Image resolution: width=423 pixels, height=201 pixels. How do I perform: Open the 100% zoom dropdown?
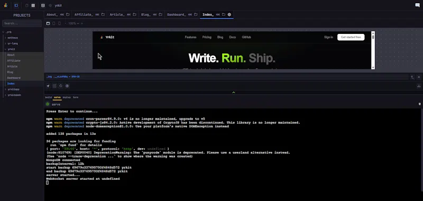pos(73,23)
